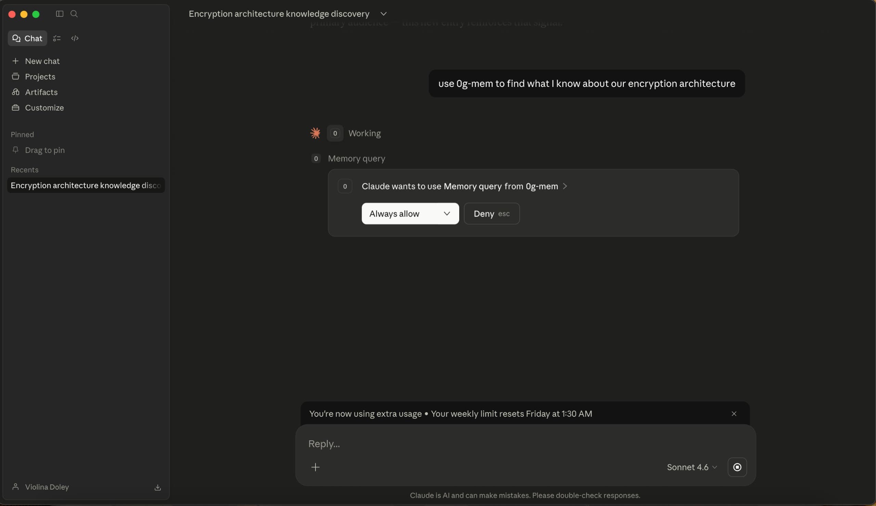Expand the Memory query request details chevron
Viewport: 876px width, 506px height.
(565, 186)
